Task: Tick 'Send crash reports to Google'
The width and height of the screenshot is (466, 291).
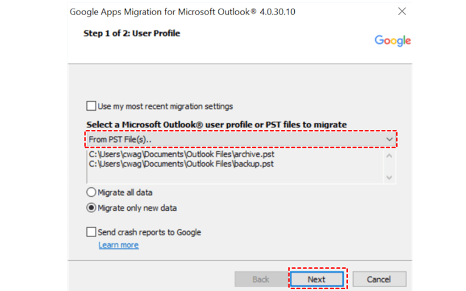Action: tap(91, 232)
